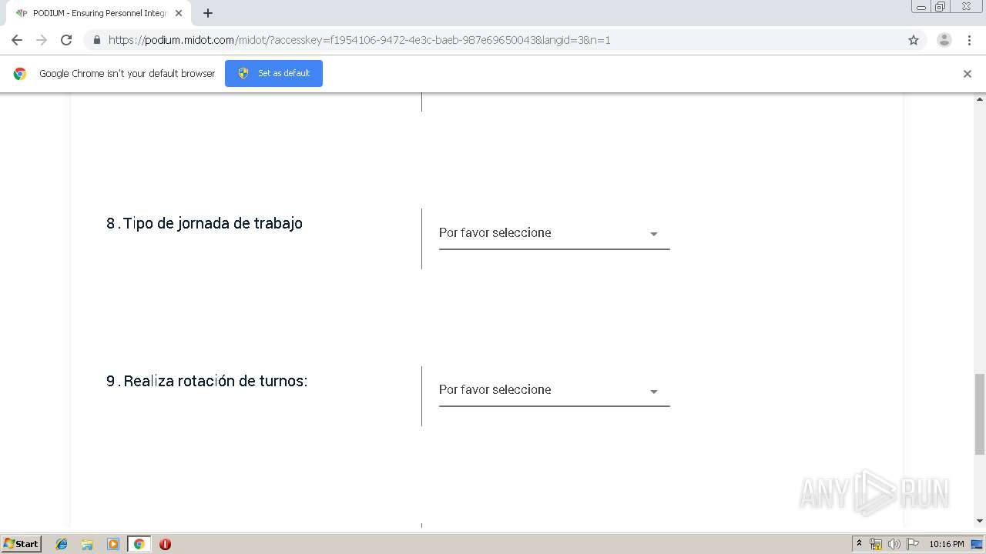The image size is (986, 554).
Task: Open Realiza rotación de turnos dropdown
Action: click(554, 390)
